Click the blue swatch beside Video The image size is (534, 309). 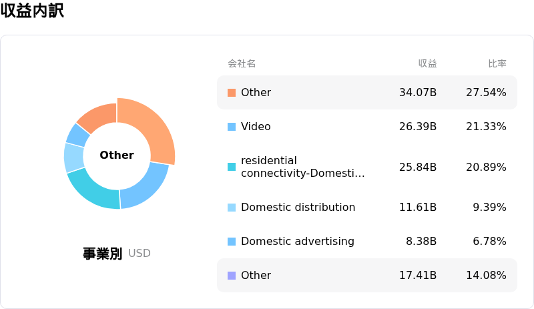coord(232,127)
